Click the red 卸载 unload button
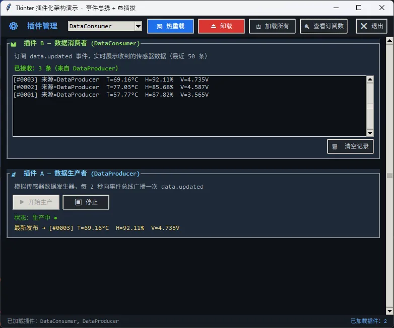The image size is (394, 328). coord(221,26)
